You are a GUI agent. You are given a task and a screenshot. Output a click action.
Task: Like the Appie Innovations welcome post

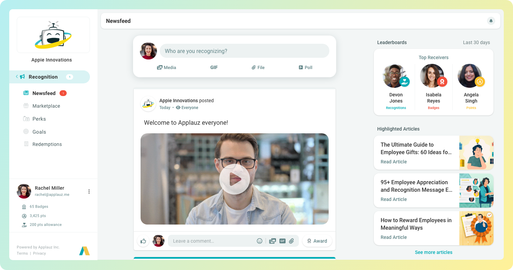point(143,241)
